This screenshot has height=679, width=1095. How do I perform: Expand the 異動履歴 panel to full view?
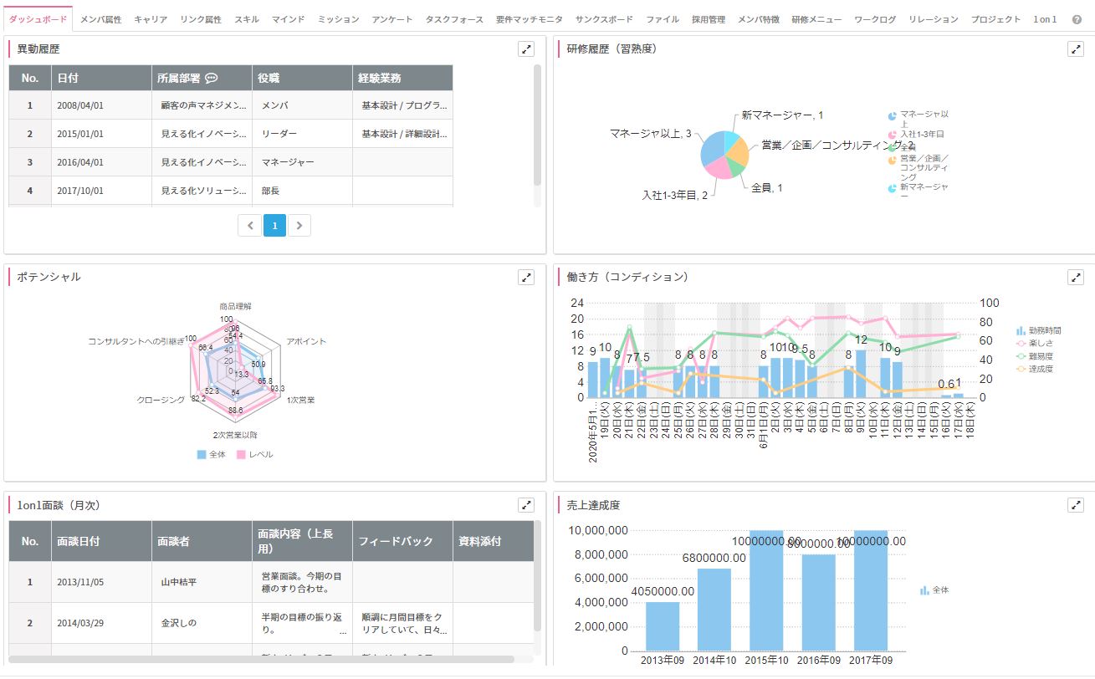(525, 49)
